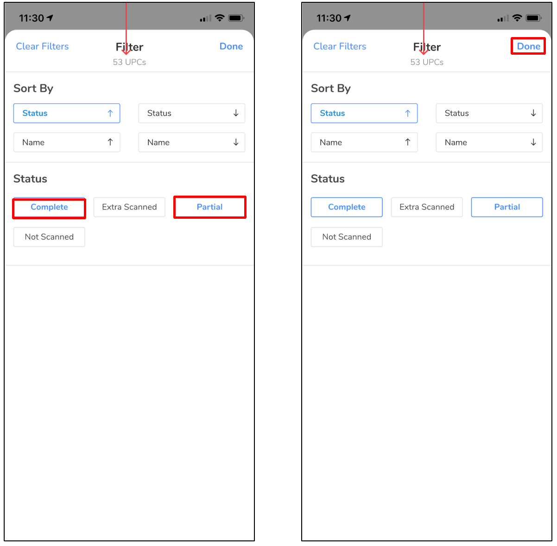The height and width of the screenshot is (546, 557).
Task: Tap Clear Filters in the left screen
Action: [x=42, y=46]
